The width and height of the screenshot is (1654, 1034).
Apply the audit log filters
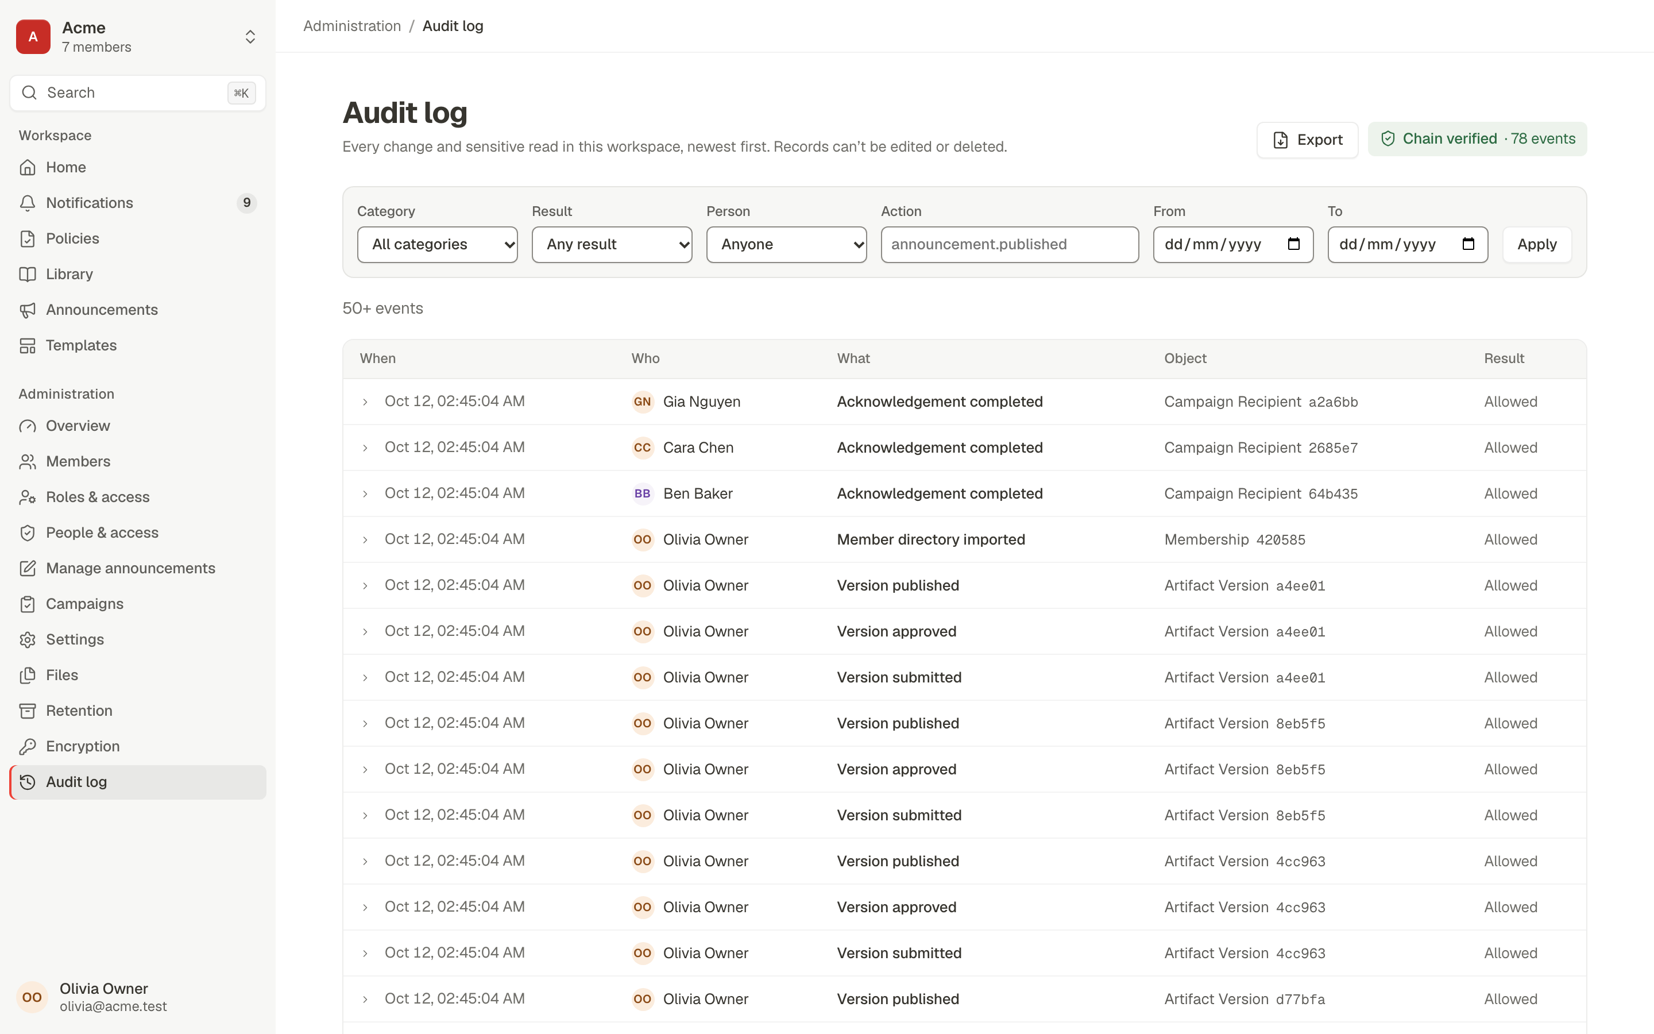[1536, 244]
